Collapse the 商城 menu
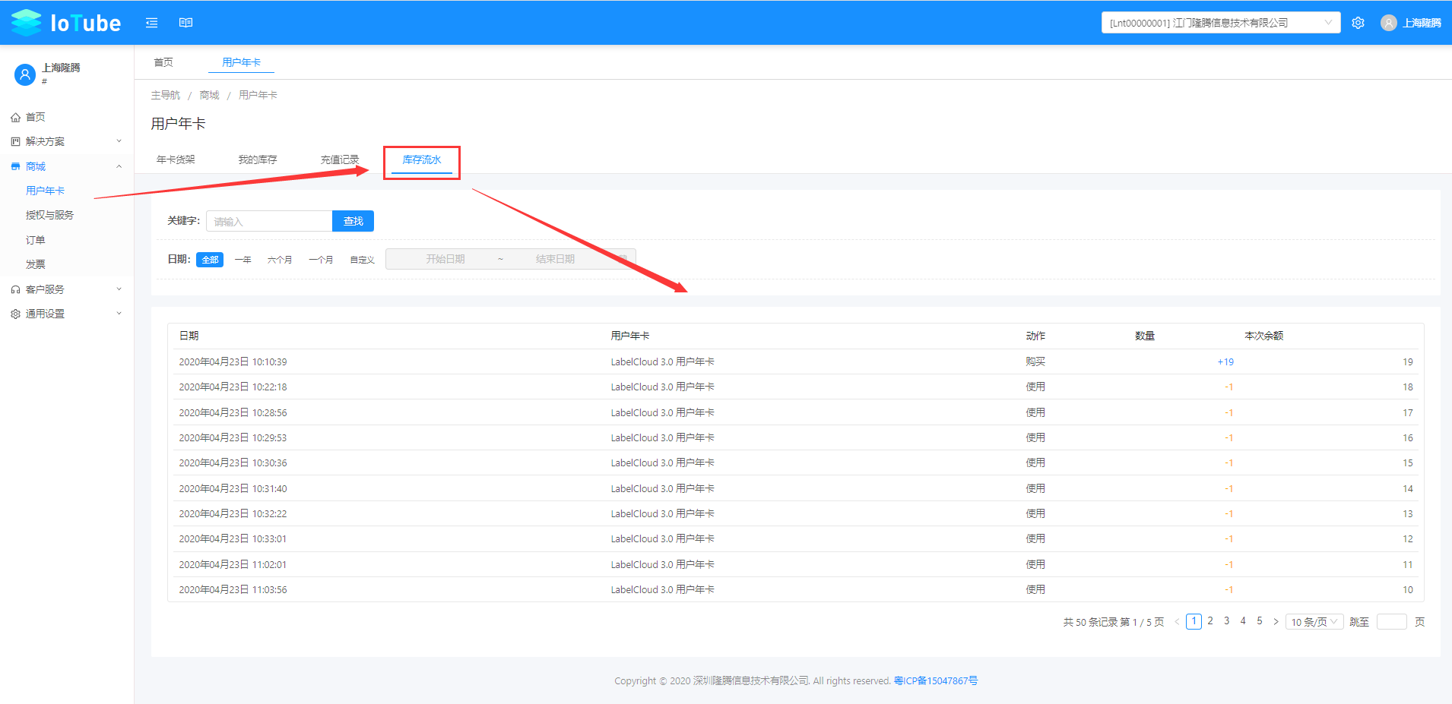 pyautogui.click(x=119, y=166)
